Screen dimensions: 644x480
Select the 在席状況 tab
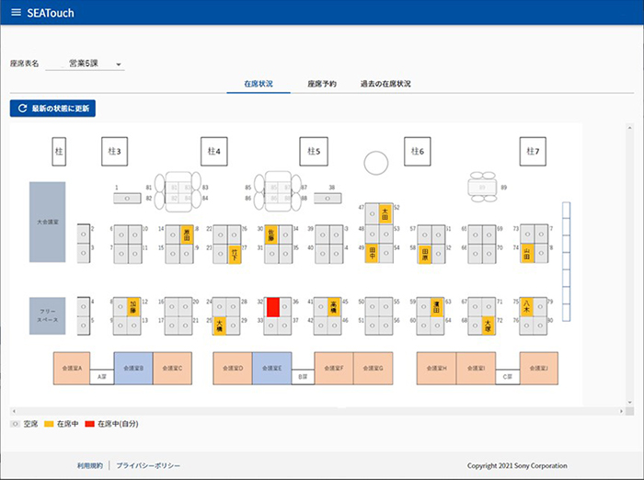click(259, 84)
